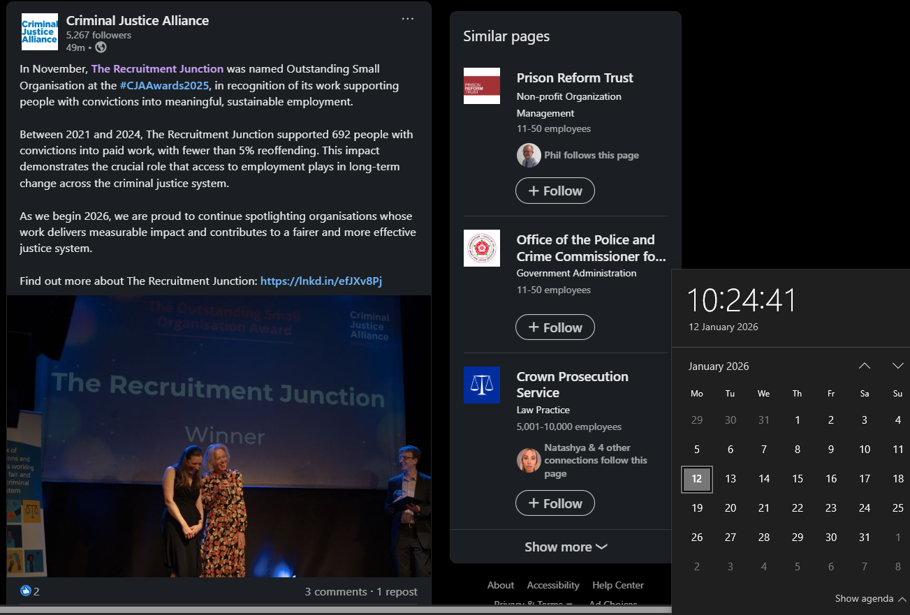Screen dimensions: 910x615
Task: Select 12 January in the calendar
Action: coord(697,479)
